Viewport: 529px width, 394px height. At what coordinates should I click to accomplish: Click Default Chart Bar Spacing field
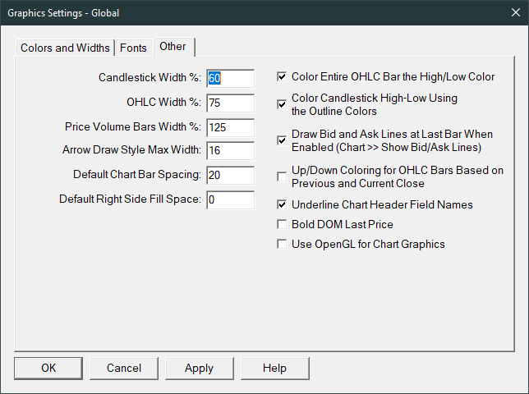[x=230, y=175]
